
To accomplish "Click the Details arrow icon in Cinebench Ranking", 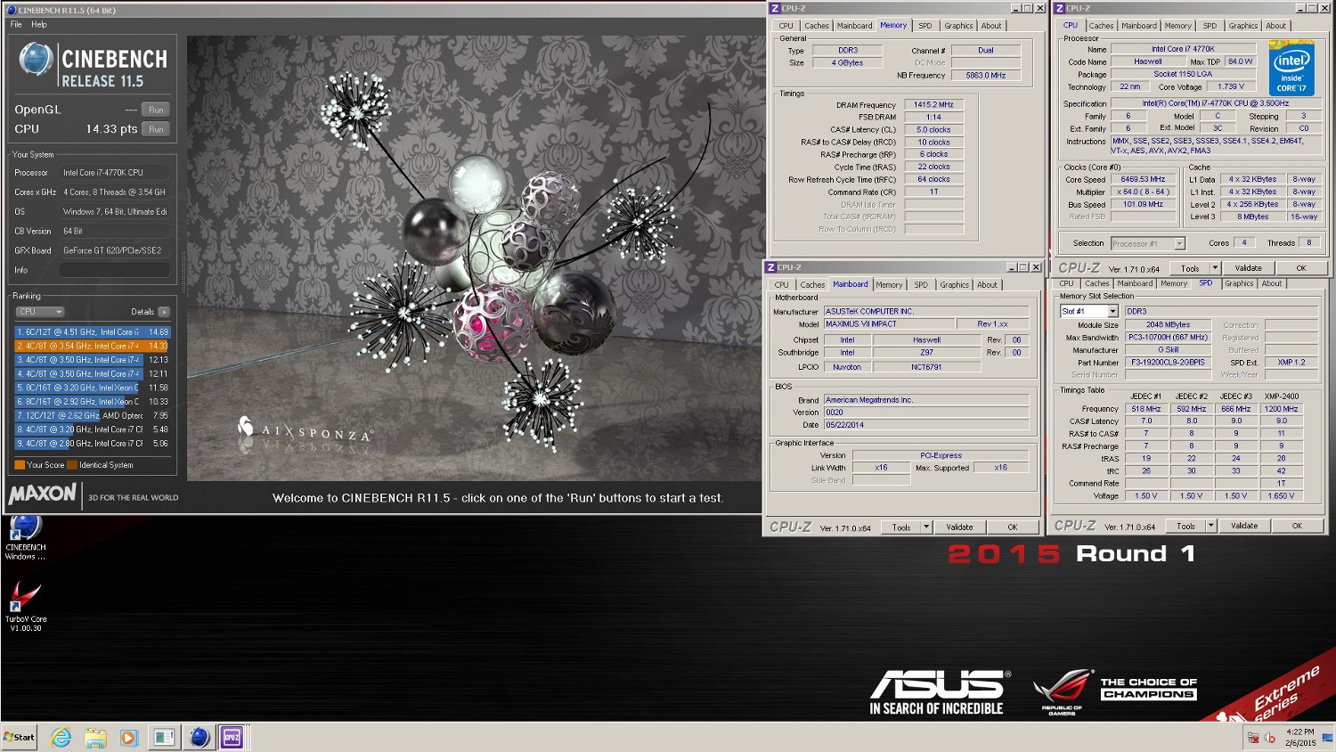I will pos(164,312).
